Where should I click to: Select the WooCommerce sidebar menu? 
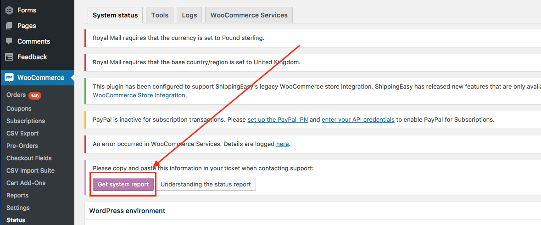37,78
